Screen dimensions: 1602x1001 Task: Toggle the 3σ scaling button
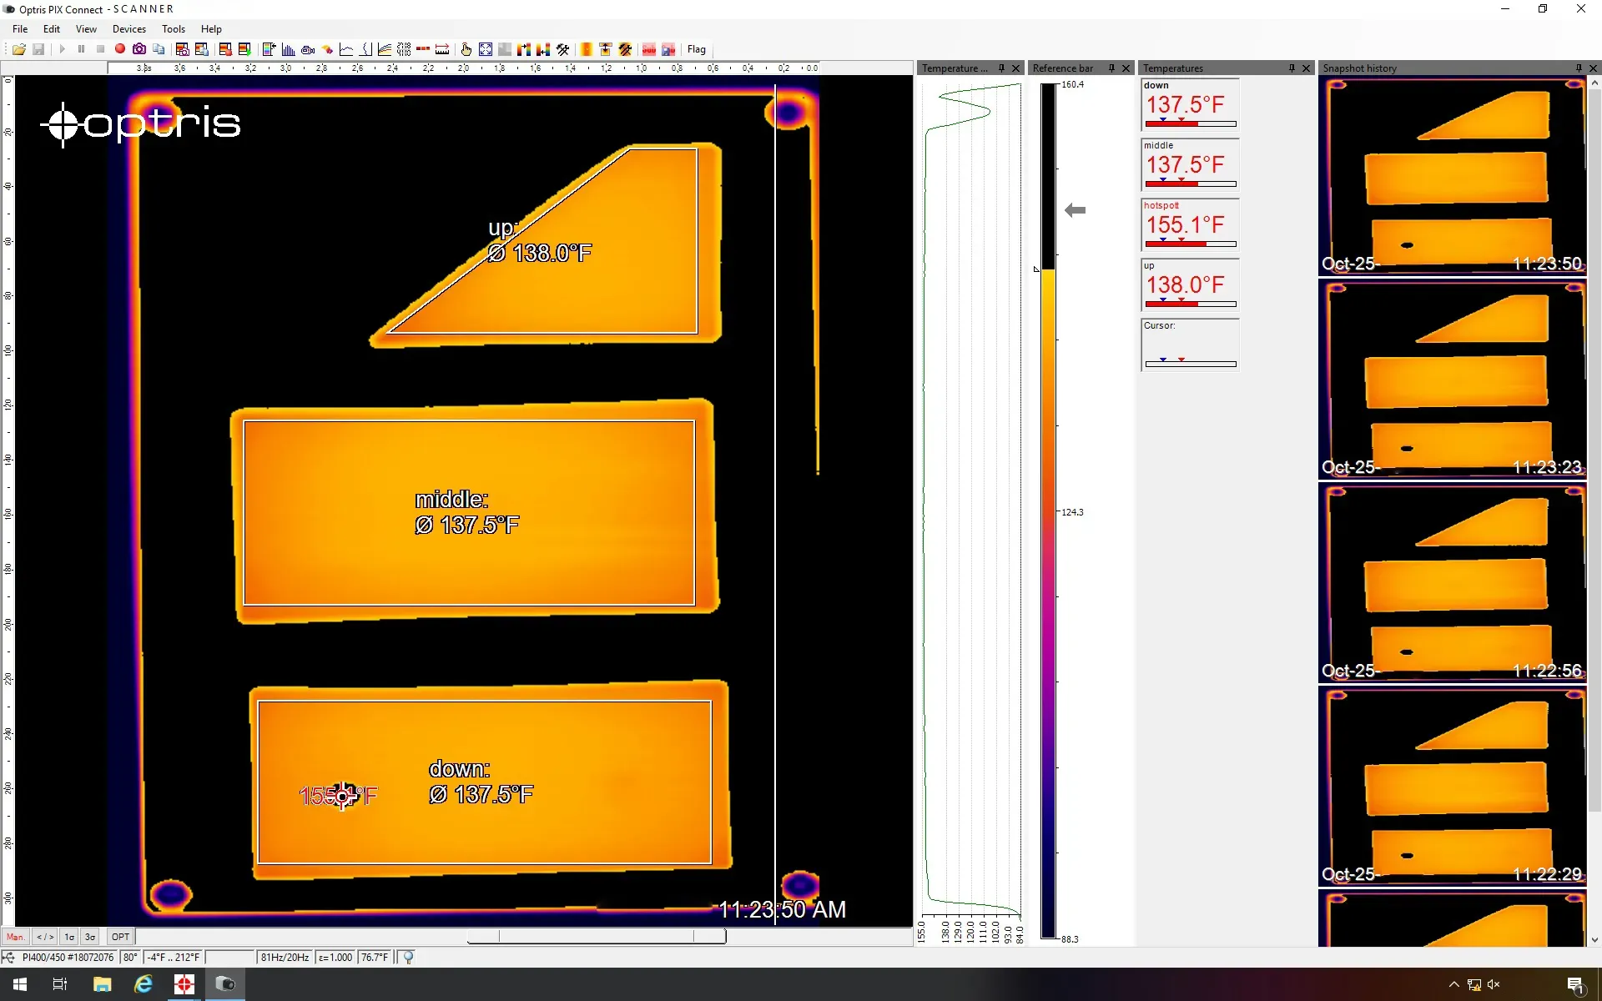[x=90, y=937]
